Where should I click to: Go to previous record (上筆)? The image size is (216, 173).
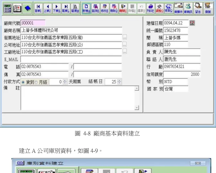coord(47,9)
